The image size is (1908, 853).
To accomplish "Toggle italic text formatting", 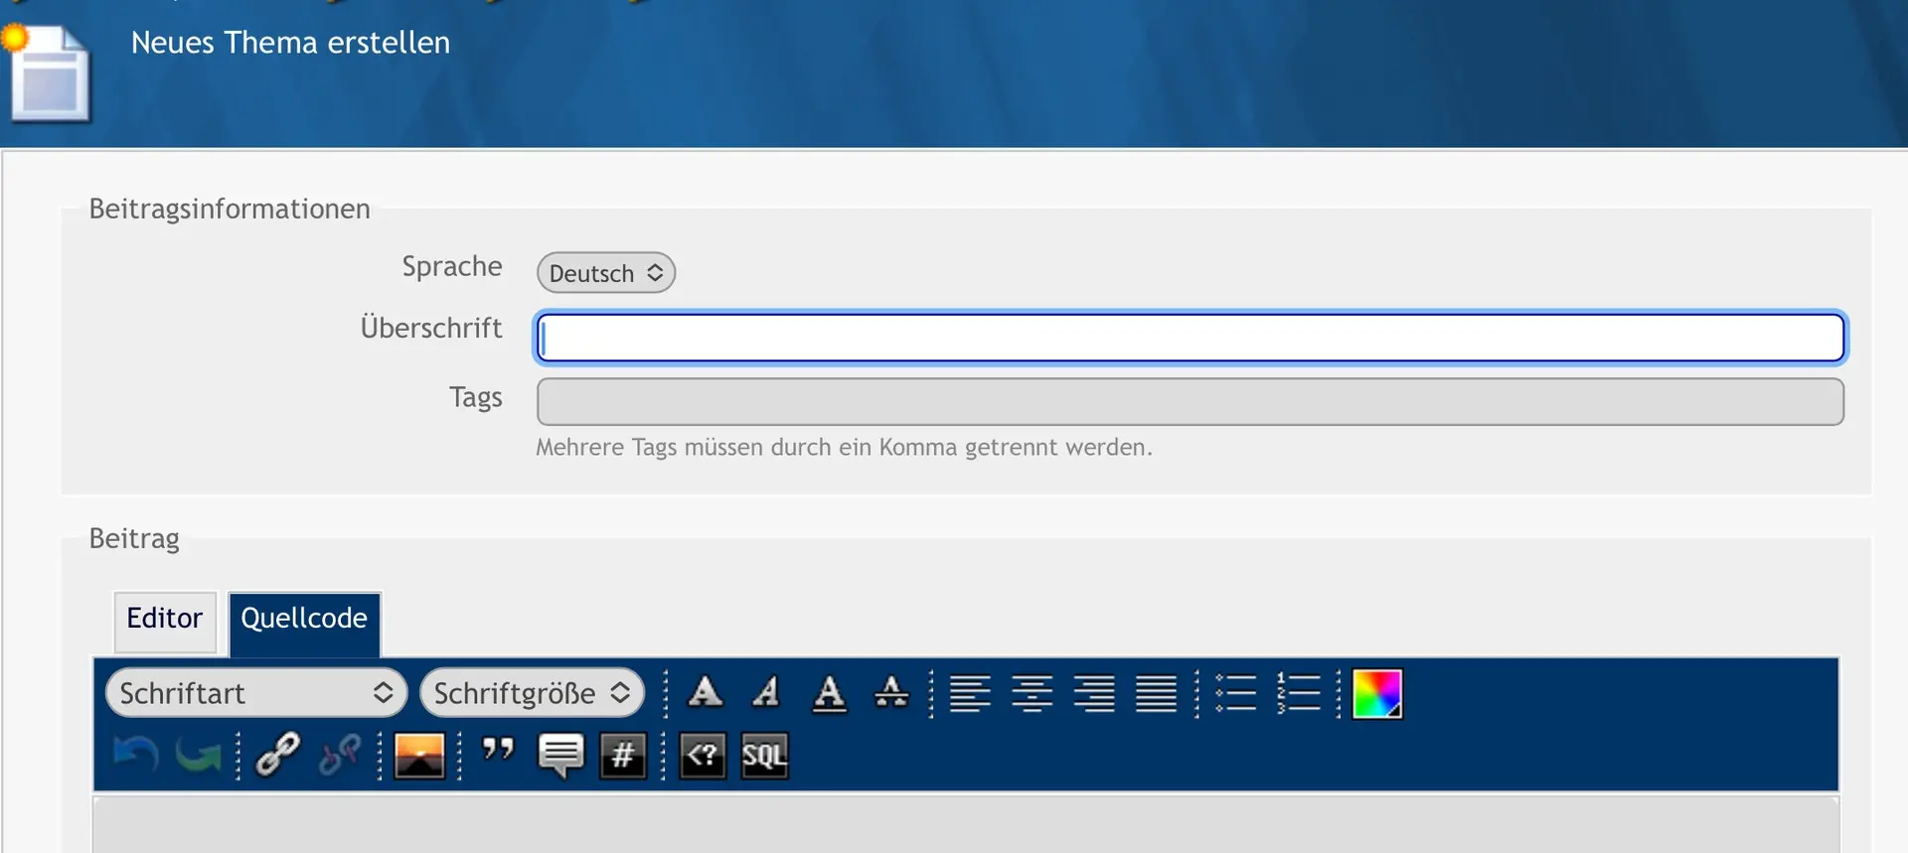I will (x=766, y=692).
